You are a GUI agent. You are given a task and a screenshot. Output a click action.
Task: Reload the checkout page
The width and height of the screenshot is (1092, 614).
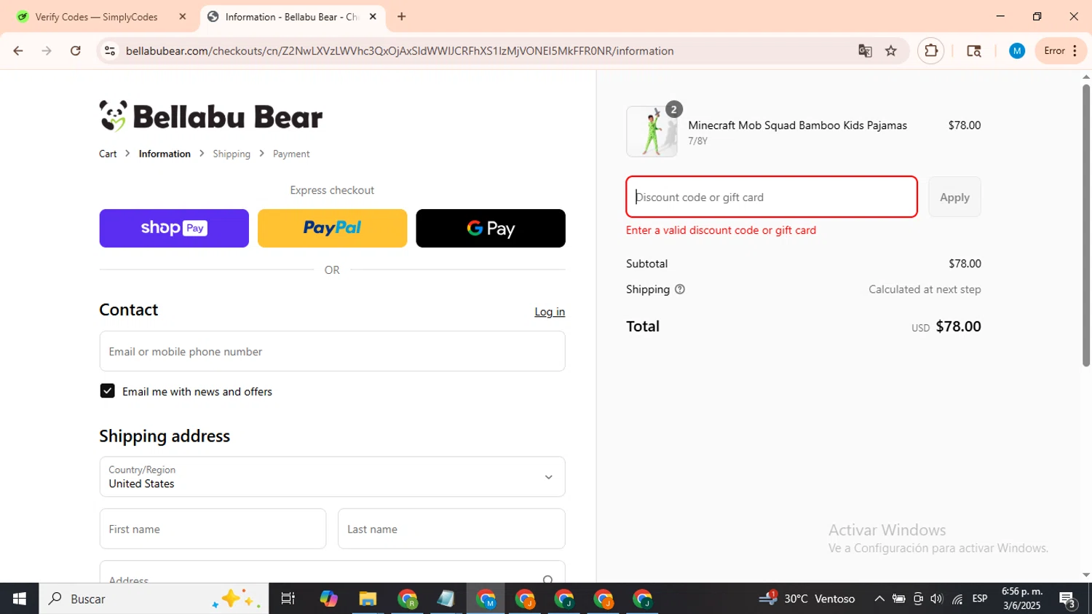coord(76,51)
